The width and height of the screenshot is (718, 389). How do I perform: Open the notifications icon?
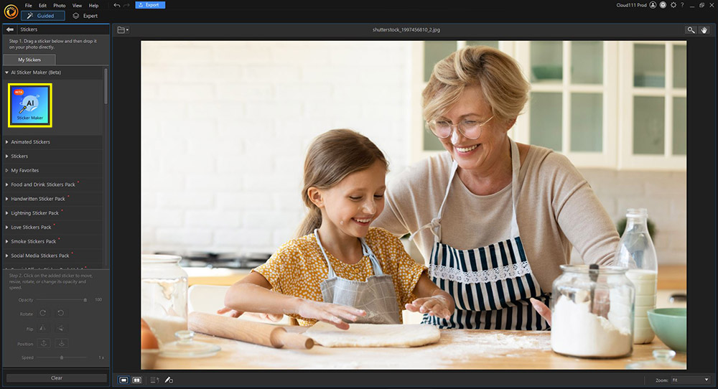(663, 5)
